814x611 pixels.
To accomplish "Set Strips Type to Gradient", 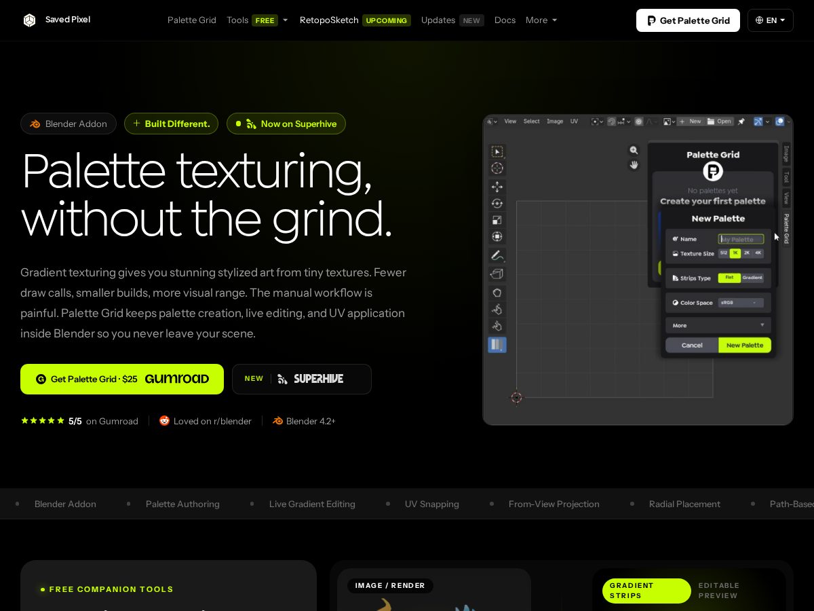I will [x=752, y=278].
